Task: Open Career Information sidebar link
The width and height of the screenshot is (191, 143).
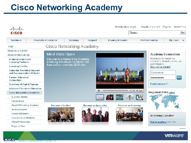Action: [x=20, y=114]
